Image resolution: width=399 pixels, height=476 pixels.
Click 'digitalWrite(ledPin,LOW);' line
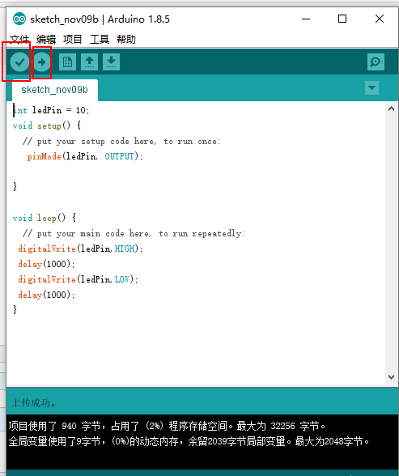click(x=78, y=279)
